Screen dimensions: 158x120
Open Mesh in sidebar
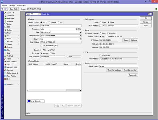(x=9, y=33)
